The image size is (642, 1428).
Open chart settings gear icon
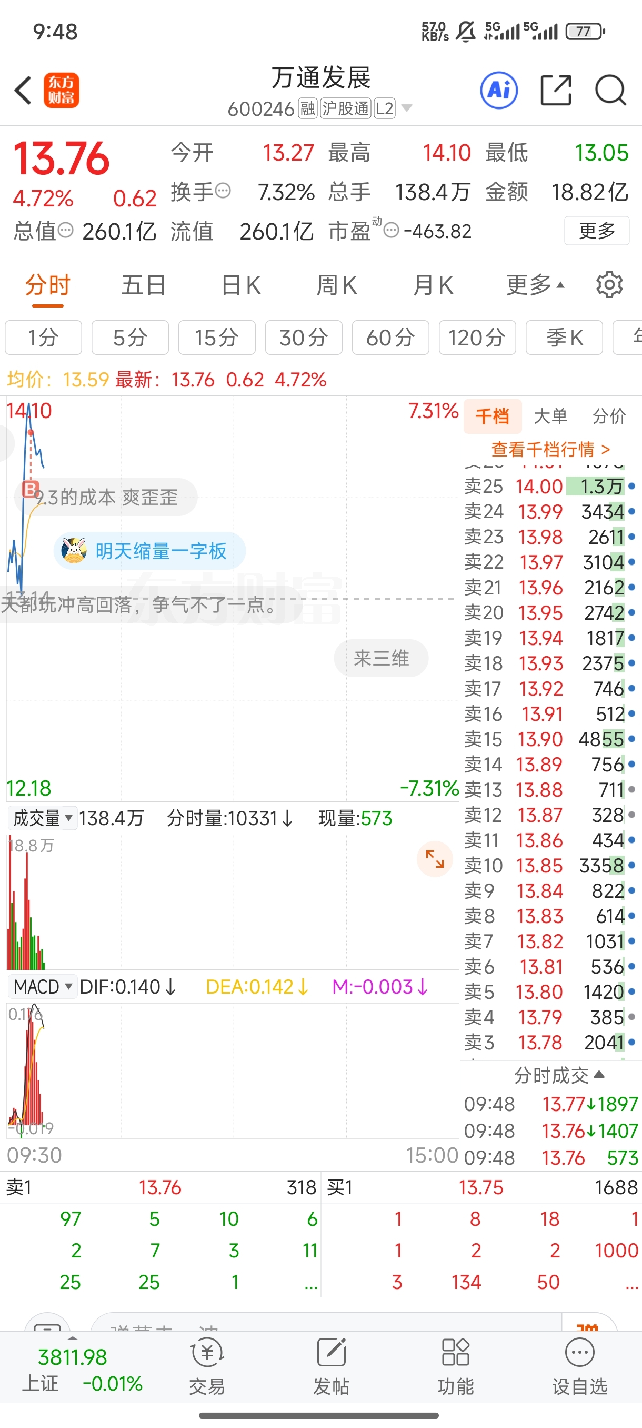(x=609, y=285)
